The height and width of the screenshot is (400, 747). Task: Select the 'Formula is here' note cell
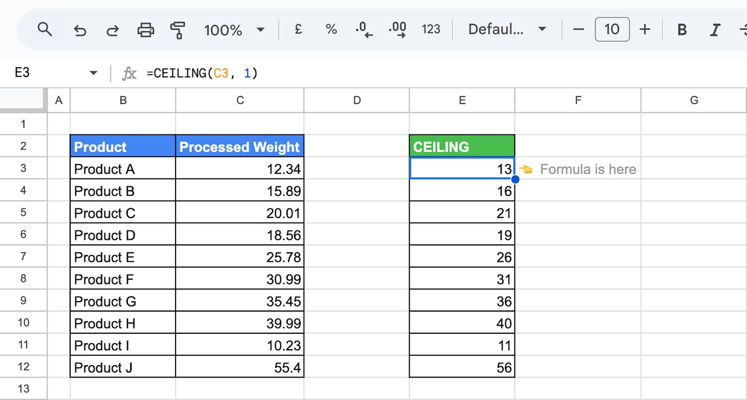[578, 168]
